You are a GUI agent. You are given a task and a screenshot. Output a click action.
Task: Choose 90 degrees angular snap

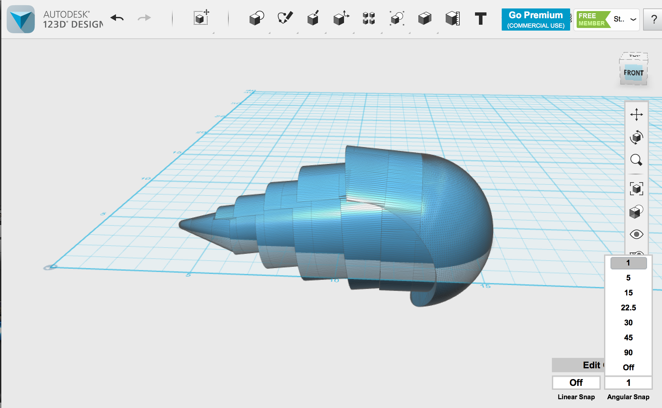point(628,353)
